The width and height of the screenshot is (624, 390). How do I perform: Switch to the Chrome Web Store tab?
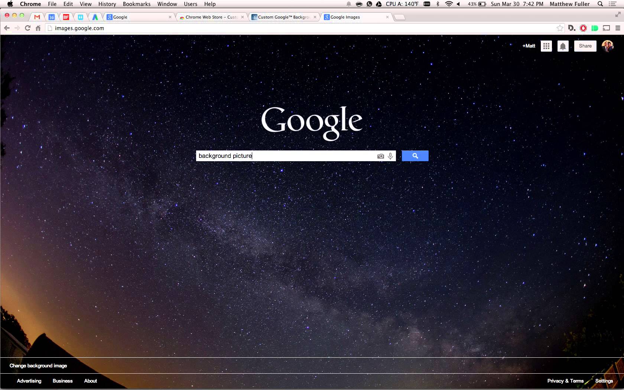[x=212, y=17]
